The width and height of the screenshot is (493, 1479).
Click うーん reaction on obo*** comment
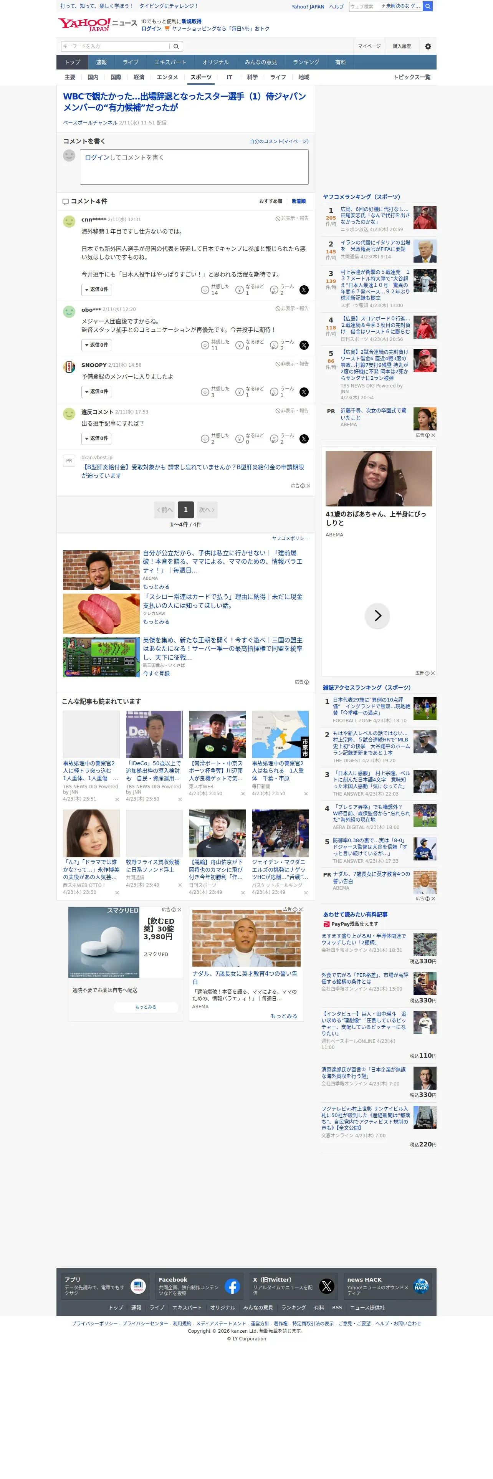click(282, 345)
